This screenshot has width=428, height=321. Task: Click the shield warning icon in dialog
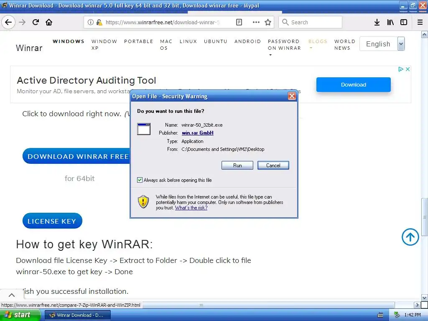click(143, 202)
